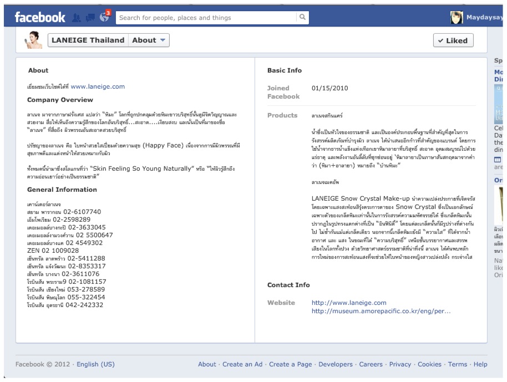Open the messages icon in header
Image resolution: width=507 pixels, height=382 pixels.
click(90, 17)
